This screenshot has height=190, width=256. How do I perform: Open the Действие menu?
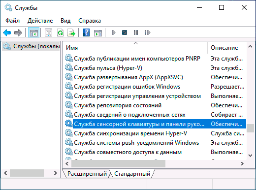point(40,21)
